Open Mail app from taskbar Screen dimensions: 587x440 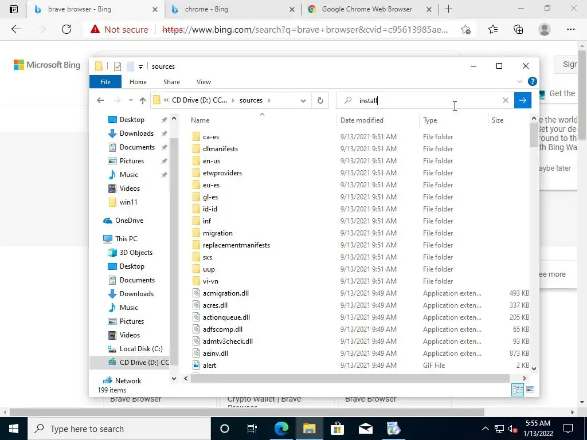tap(365, 429)
